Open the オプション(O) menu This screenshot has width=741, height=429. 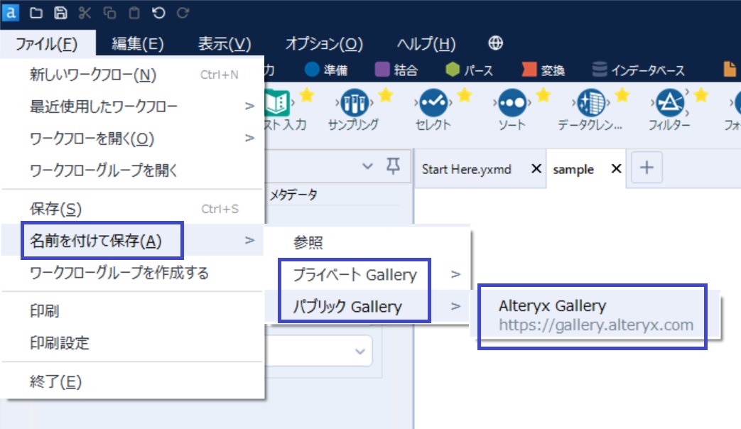324,44
